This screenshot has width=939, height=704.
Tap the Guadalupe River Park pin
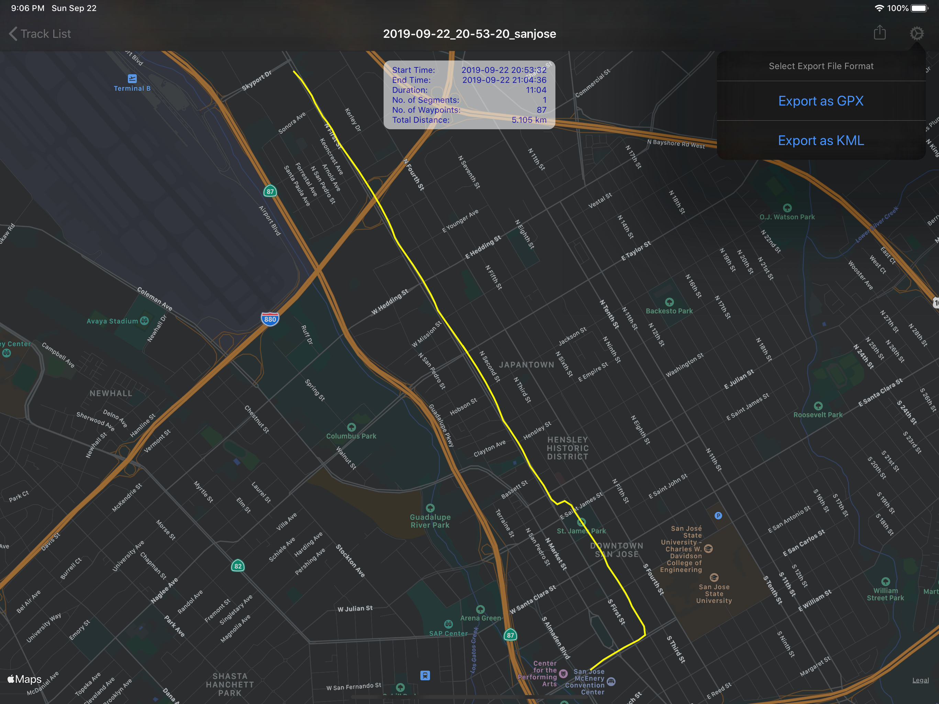coord(430,508)
